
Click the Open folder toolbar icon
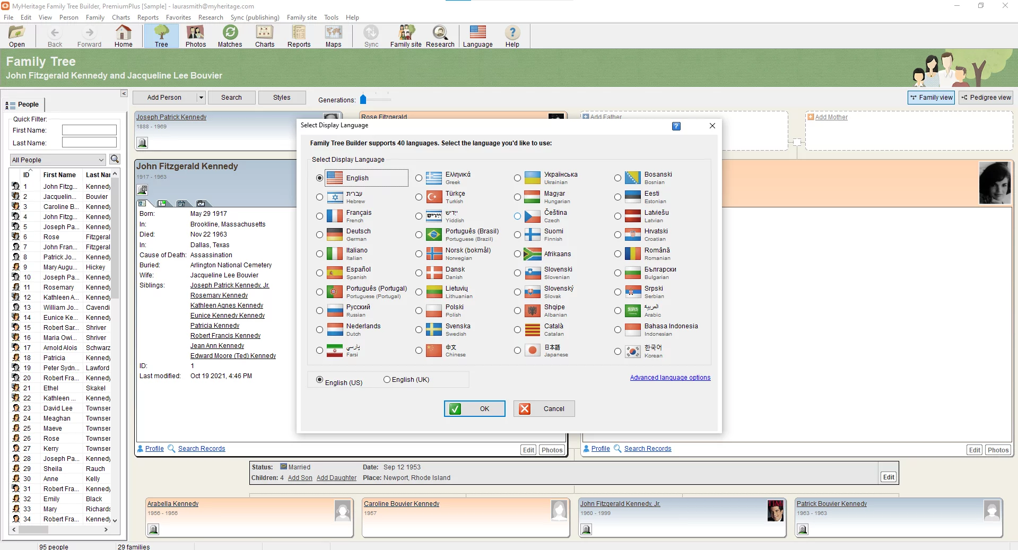click(17, 36)
